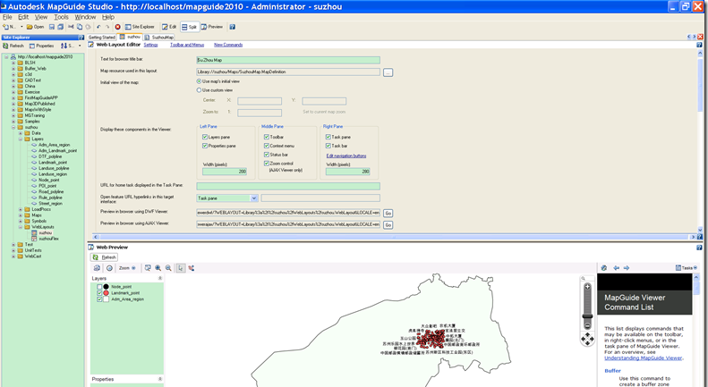Collapse the suzhou folder in tree
Image resolution: width=708 pixels, height=387 pixels.
[13, 127]
